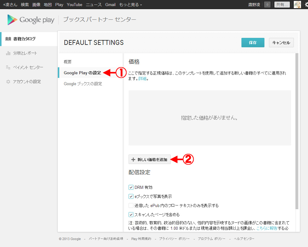
Task: Switch to the 概要 tab
Action: [67, 62]
